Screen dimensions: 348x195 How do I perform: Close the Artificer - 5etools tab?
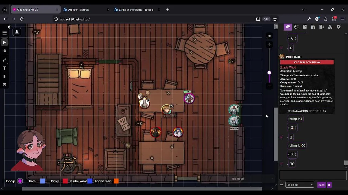coord(108,9)
